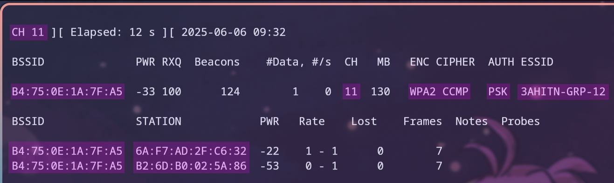
Task: Click the -53 station power value
Action: pos(269,166)
